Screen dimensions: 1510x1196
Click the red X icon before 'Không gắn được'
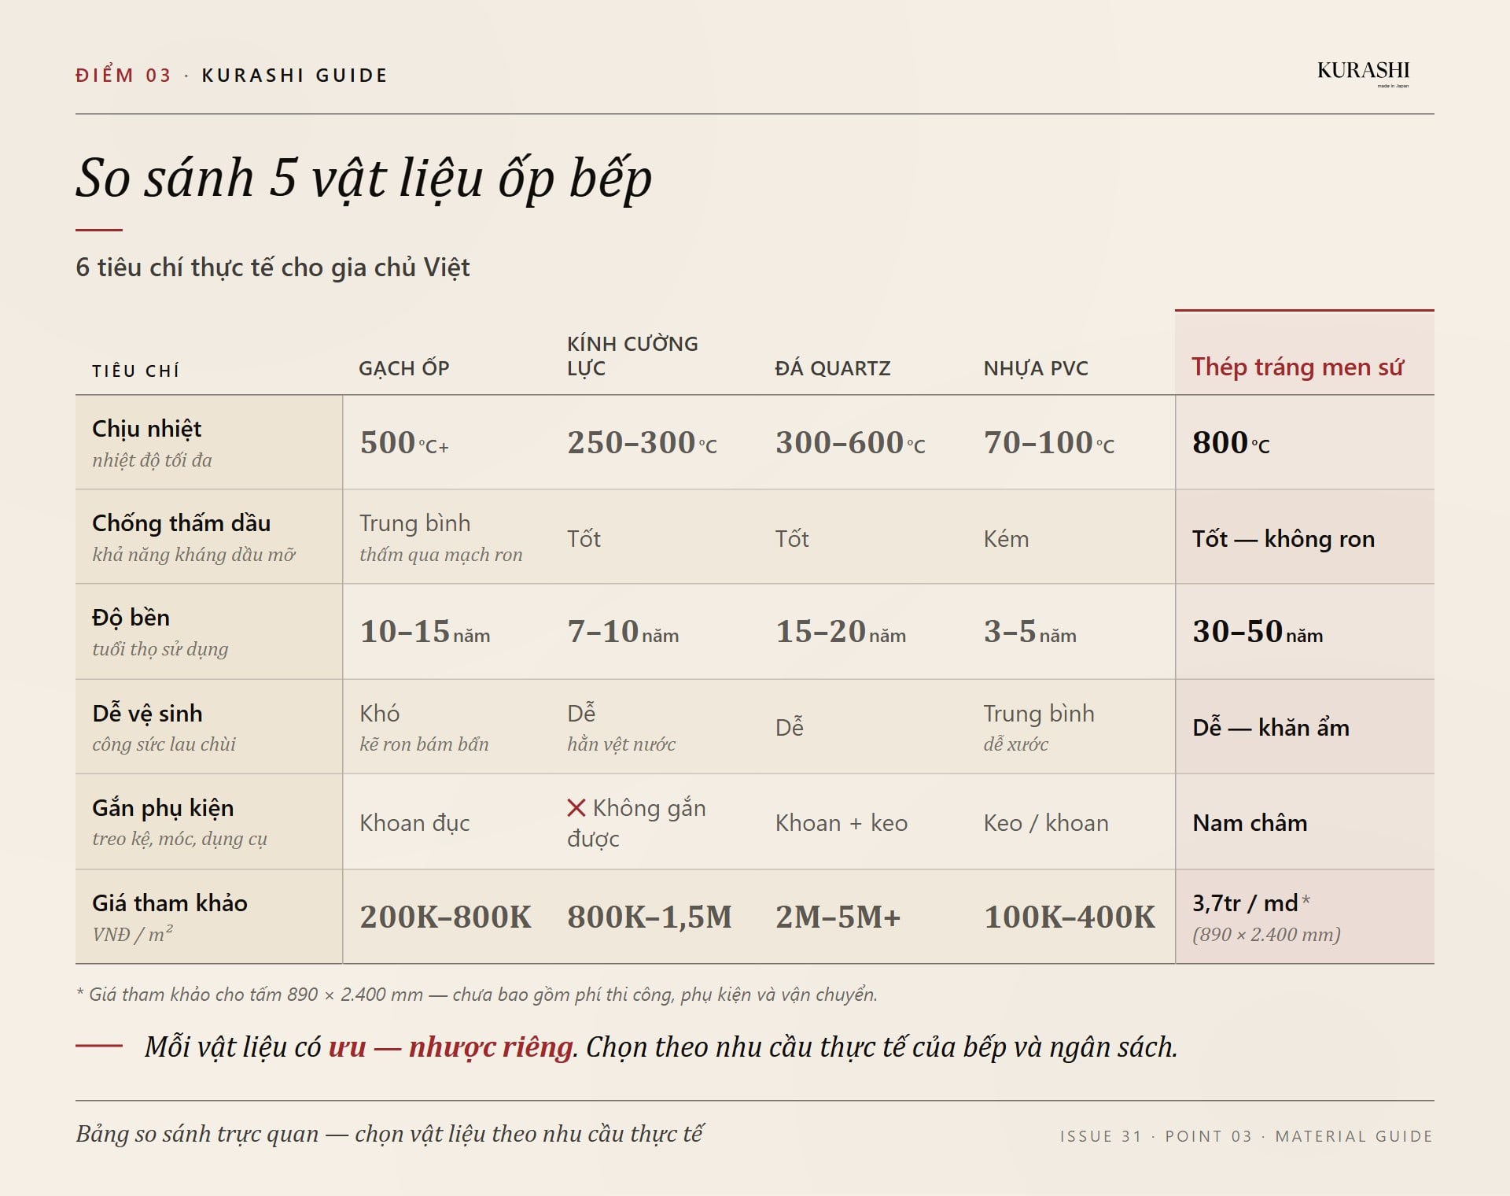(576, 808)
